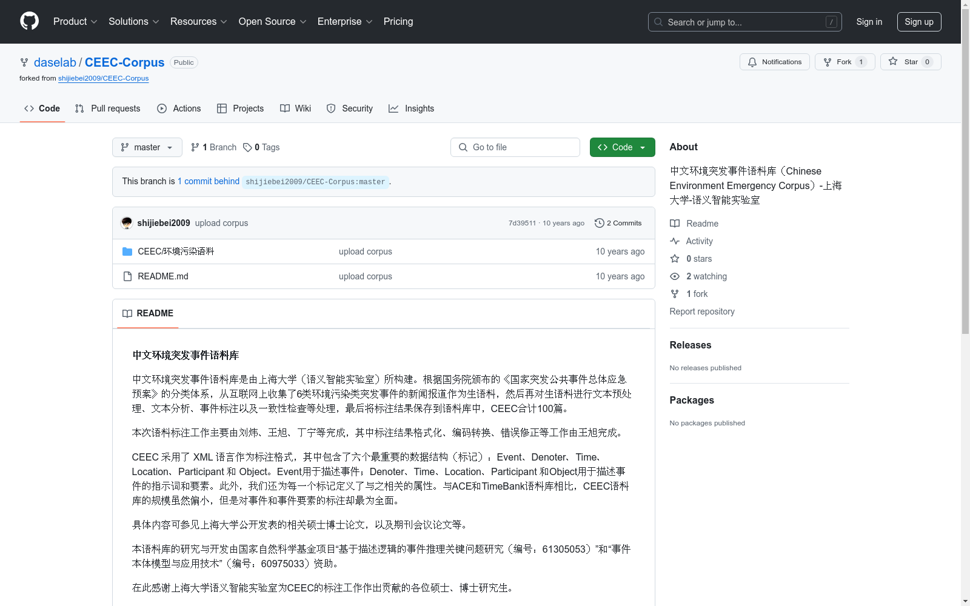
Task: Switch to the Insights tab
Action: (412, 108)
